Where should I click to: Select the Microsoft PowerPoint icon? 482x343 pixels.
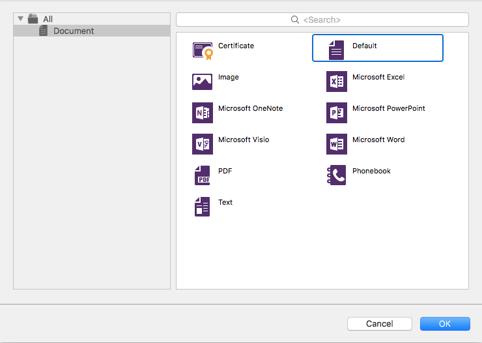pos(336,113)
